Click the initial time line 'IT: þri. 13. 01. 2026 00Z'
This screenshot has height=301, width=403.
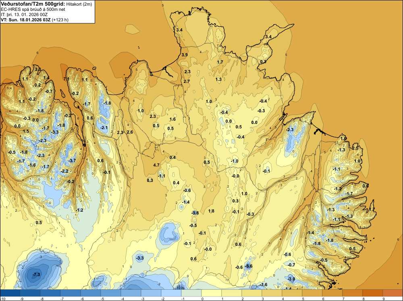[x=24, y=14]
